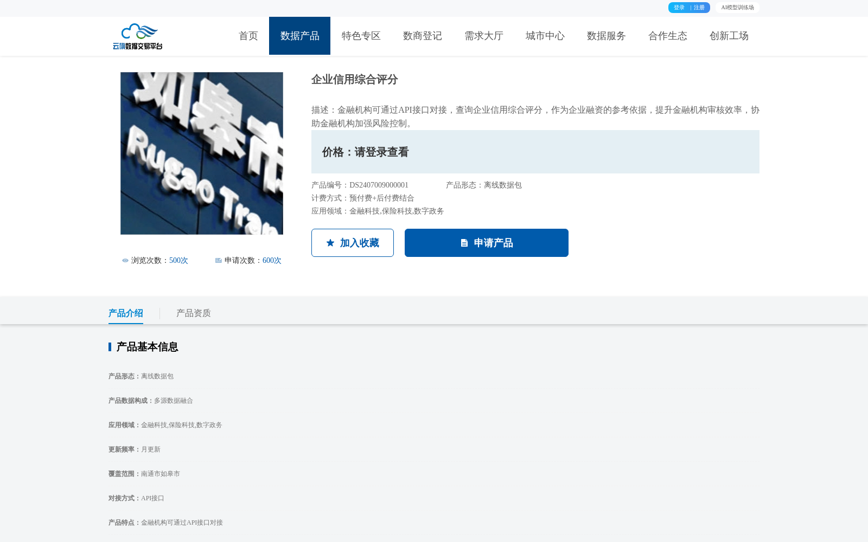The image size is (868, 542).
Task: Click the 600次 application count
Action: (x=272, y=261)
